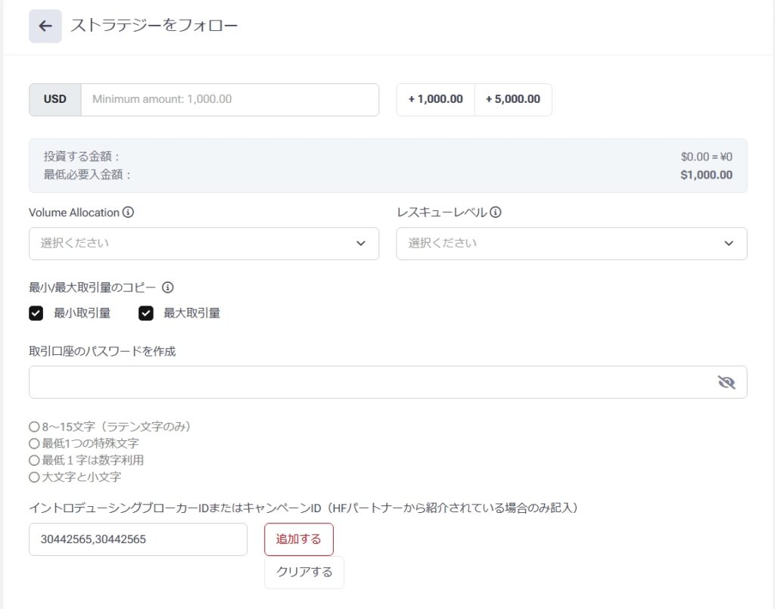The width and height of the screenshot is (775, 609).
Task: Click the back arrow icon
Action: point(45,26)
